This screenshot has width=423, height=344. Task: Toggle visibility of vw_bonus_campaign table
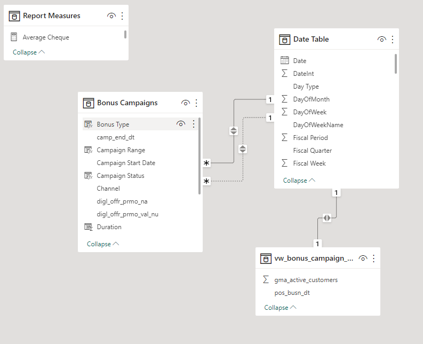[x=363, y=259]
